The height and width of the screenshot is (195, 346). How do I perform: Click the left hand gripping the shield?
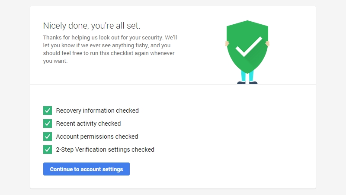pos(227,43)
